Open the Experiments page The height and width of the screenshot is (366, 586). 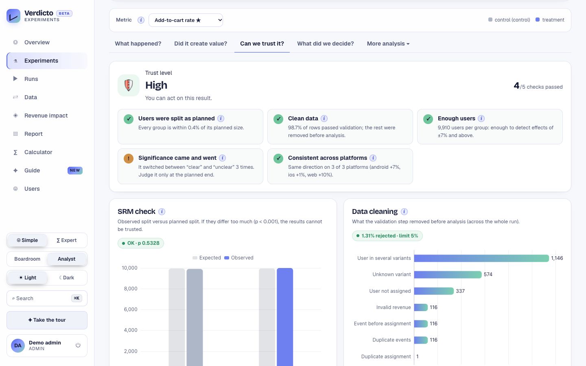coord(47,61)
